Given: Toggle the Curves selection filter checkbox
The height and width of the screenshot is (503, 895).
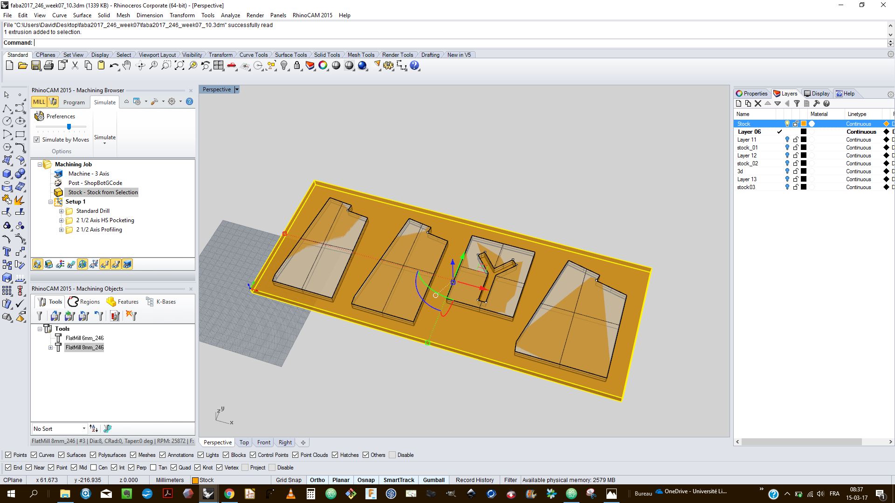Looking at the screenshot, I should pyautogui.click(x=33, y=455).
